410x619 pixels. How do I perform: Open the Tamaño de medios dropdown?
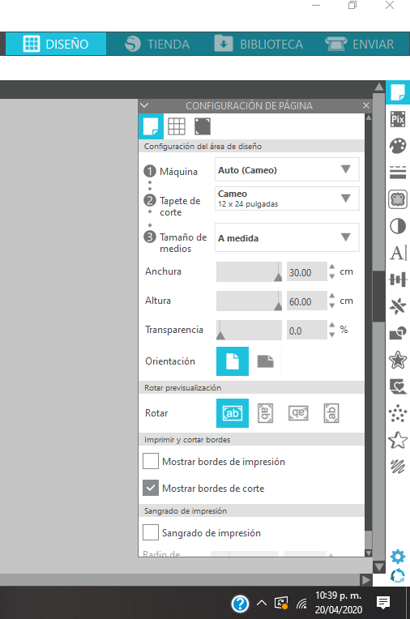click(287, 237)
